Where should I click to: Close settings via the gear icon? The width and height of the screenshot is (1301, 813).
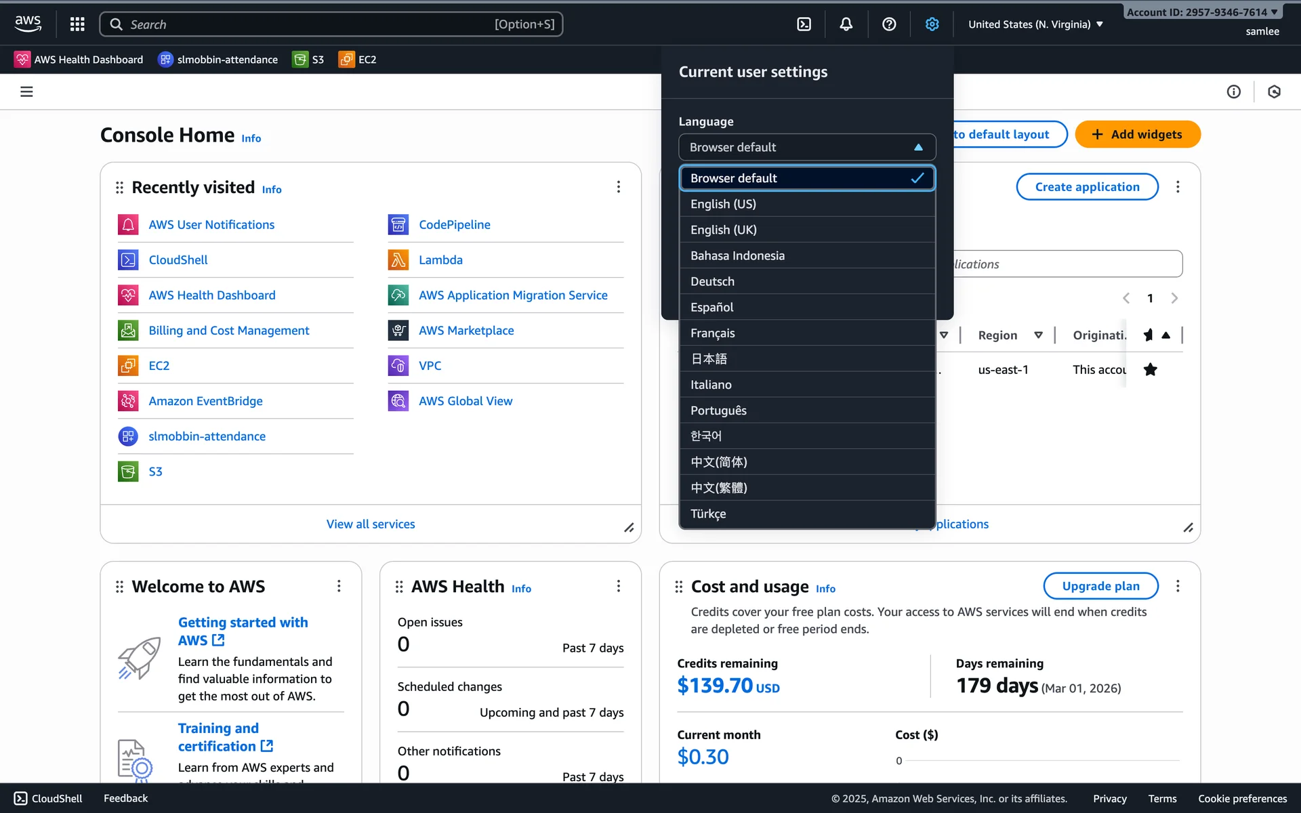932,24
